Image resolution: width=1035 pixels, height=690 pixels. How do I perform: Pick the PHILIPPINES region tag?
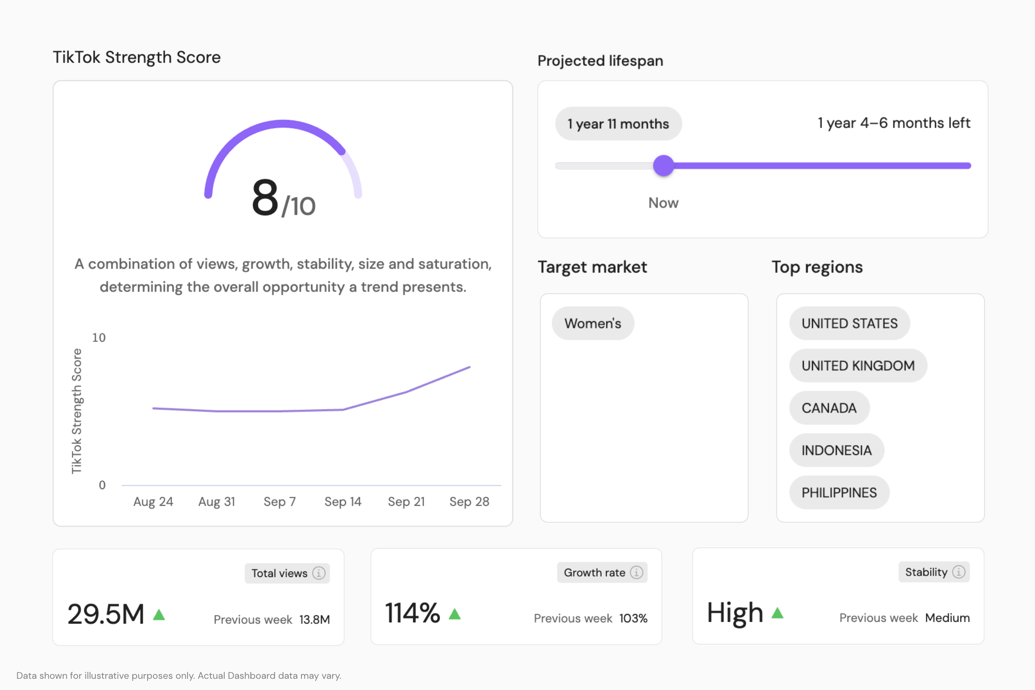coord(839,492)
